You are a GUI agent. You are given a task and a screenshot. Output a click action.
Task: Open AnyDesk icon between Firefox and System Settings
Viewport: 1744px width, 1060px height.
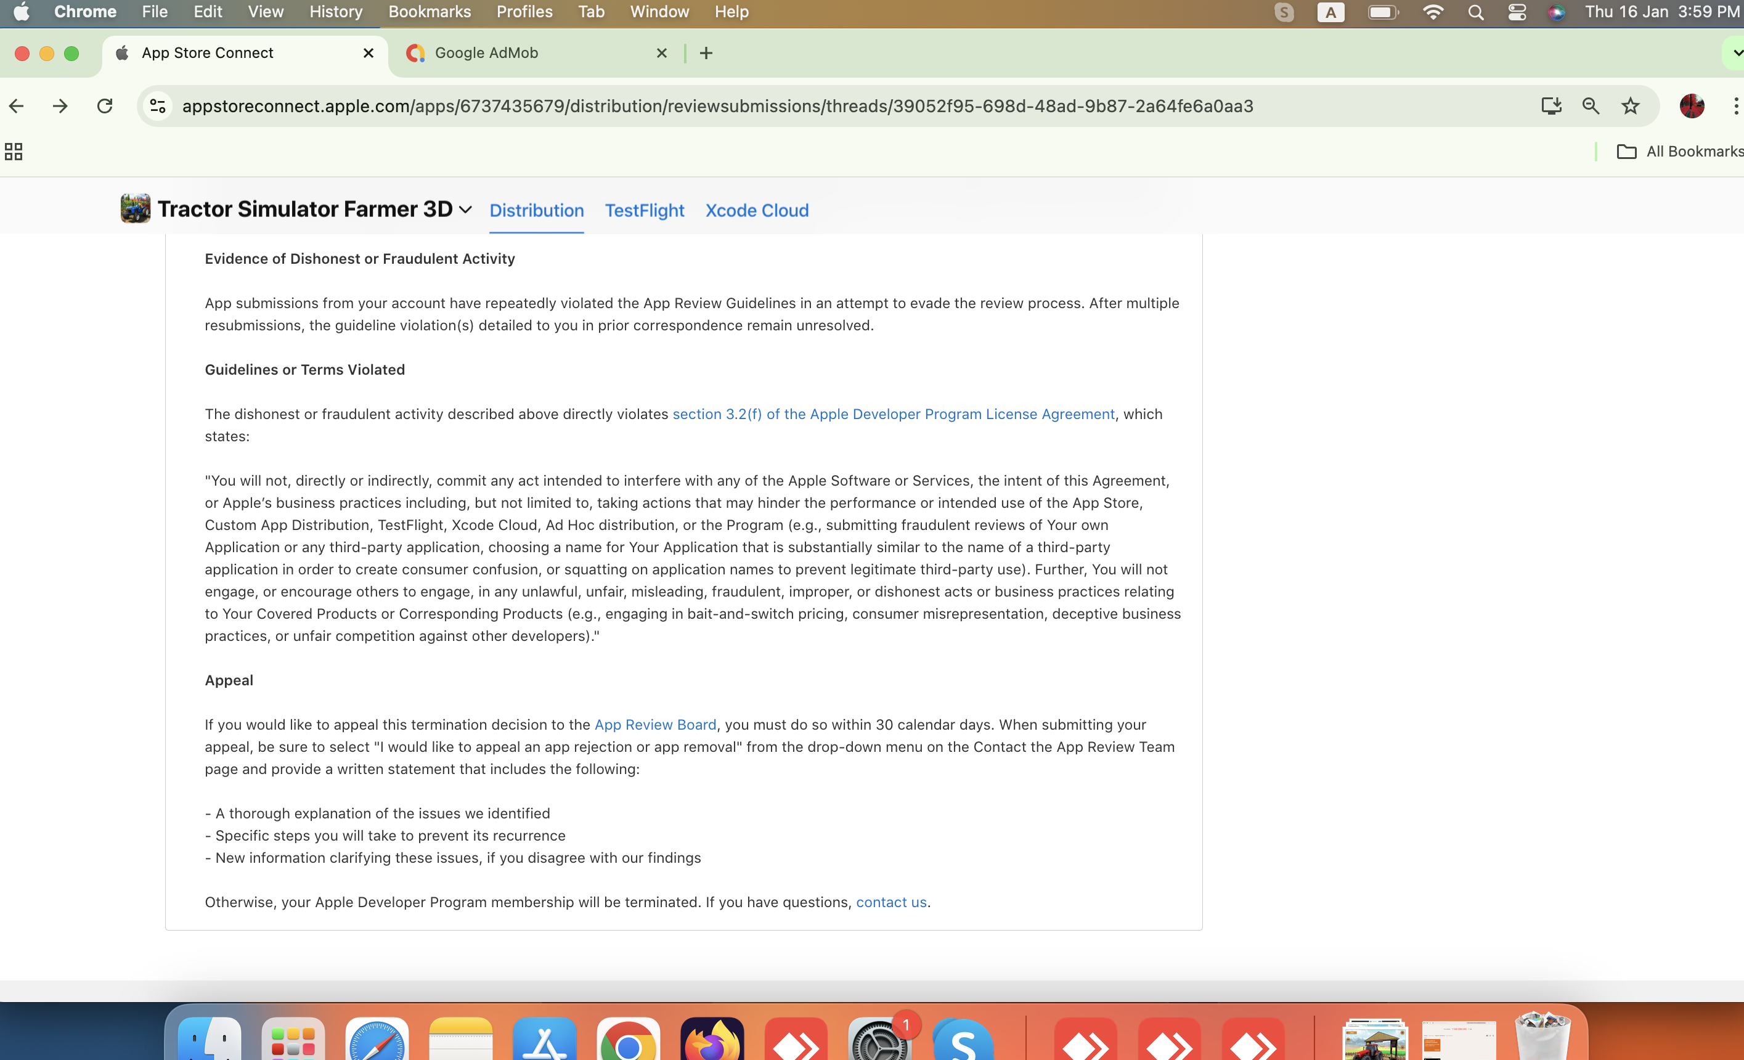tap(796, 1039)
